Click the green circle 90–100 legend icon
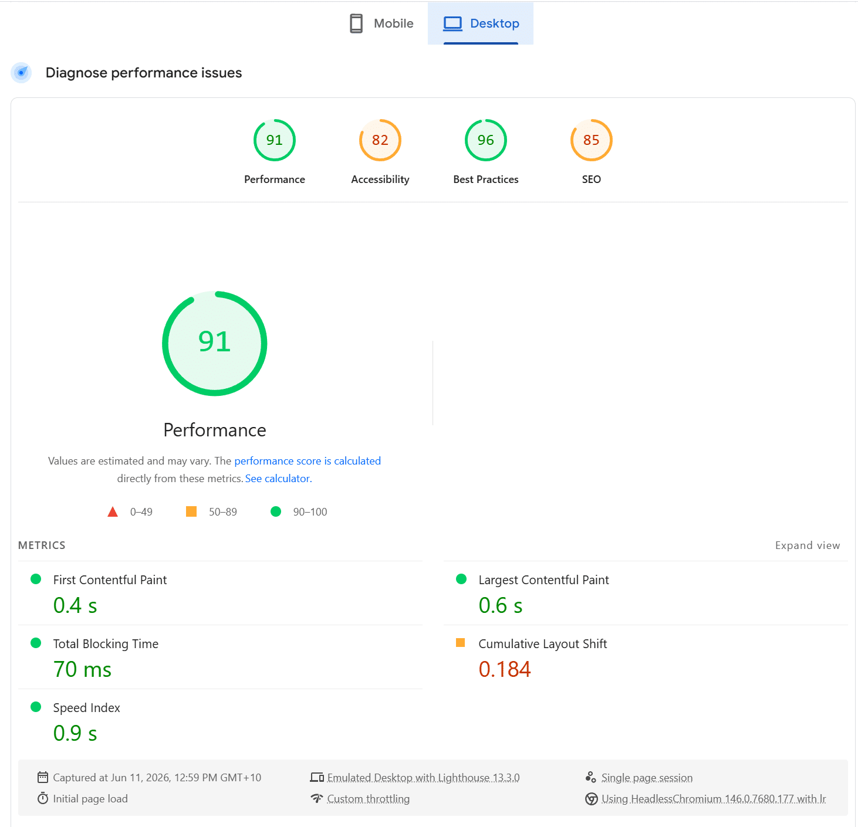The width and height of the screenshot is (858, 827). click(276, 511)
